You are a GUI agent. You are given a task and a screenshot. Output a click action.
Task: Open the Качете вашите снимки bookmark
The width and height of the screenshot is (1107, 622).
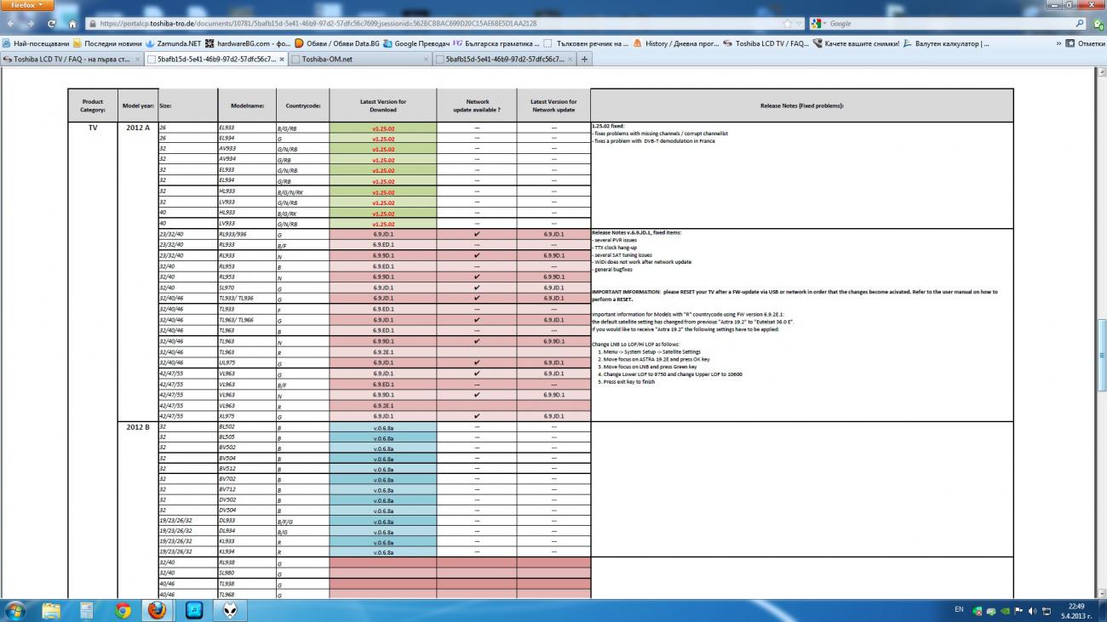[x=856, y=43]
